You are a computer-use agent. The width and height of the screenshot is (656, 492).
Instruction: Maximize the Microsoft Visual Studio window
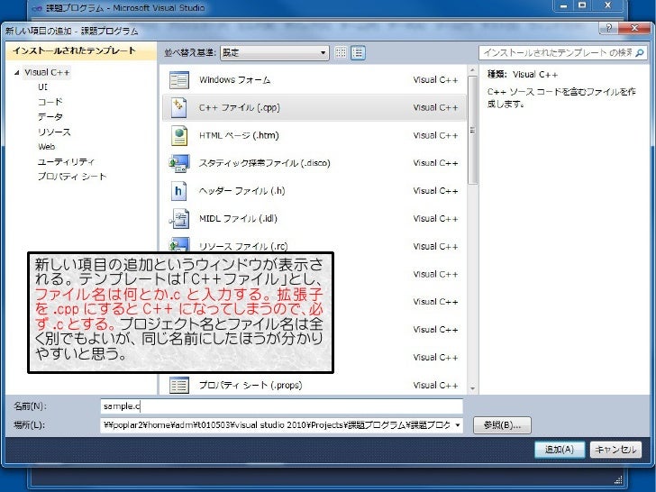click(582, 5)
